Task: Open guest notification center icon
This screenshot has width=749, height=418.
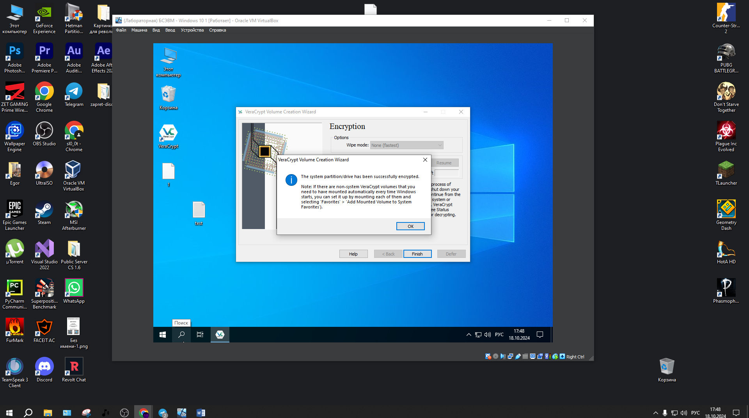Action: coord(540,335)
